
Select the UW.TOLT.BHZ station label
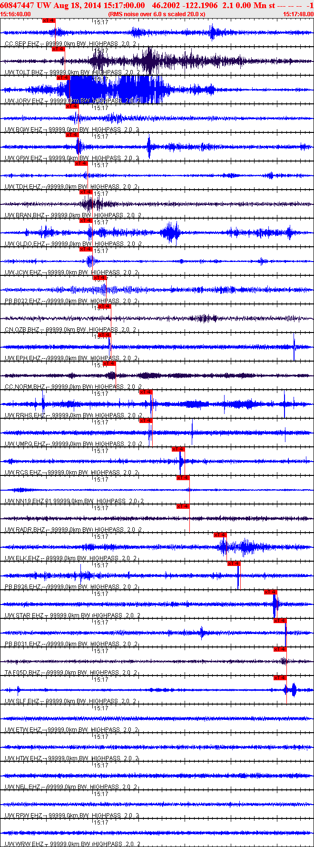click(x=24, y=72)
